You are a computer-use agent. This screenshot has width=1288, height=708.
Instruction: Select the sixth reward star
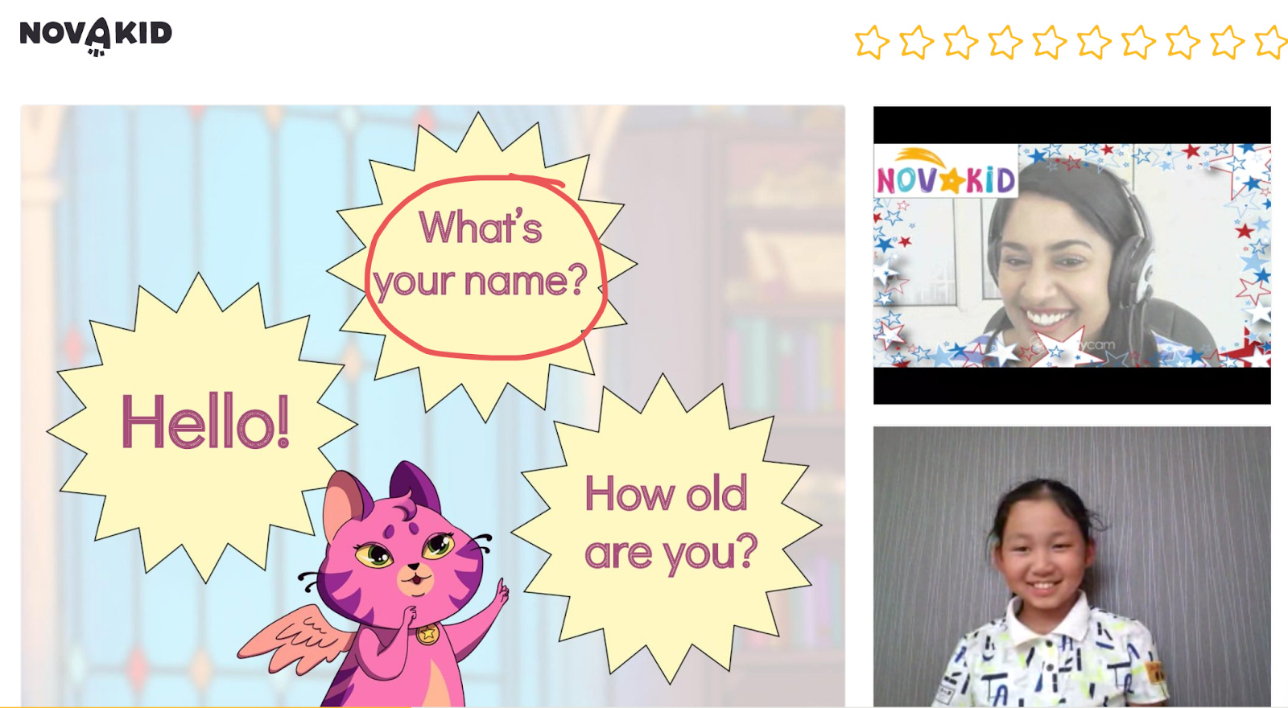(x=1094, y=42)
